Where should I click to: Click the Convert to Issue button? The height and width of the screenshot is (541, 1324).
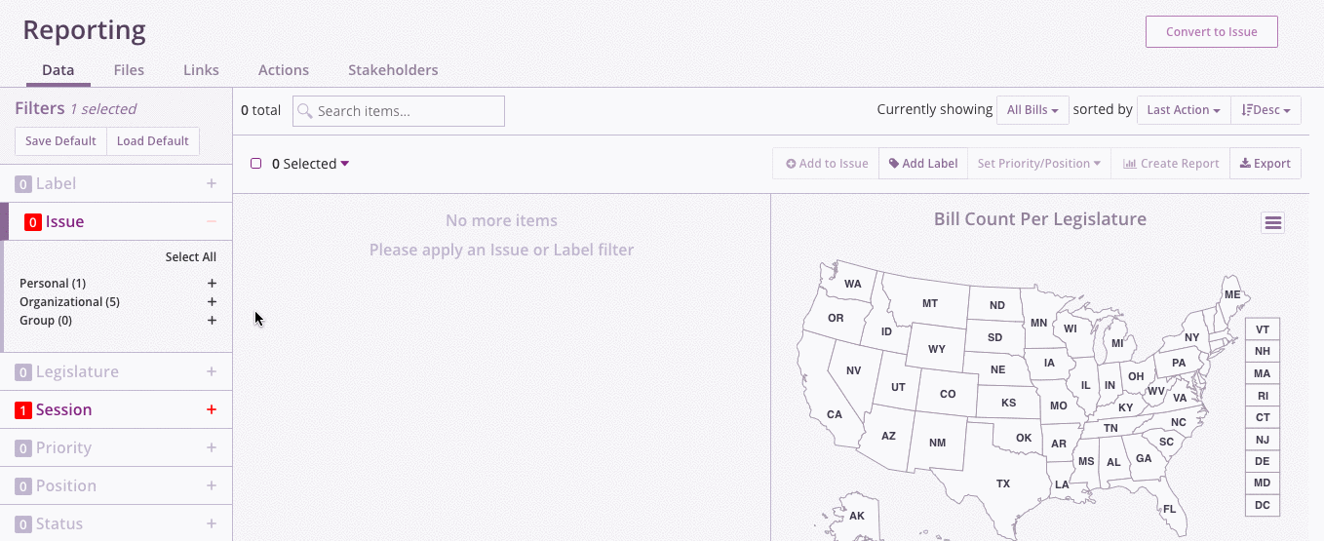pyautogui.click(x=1211, y=31)
